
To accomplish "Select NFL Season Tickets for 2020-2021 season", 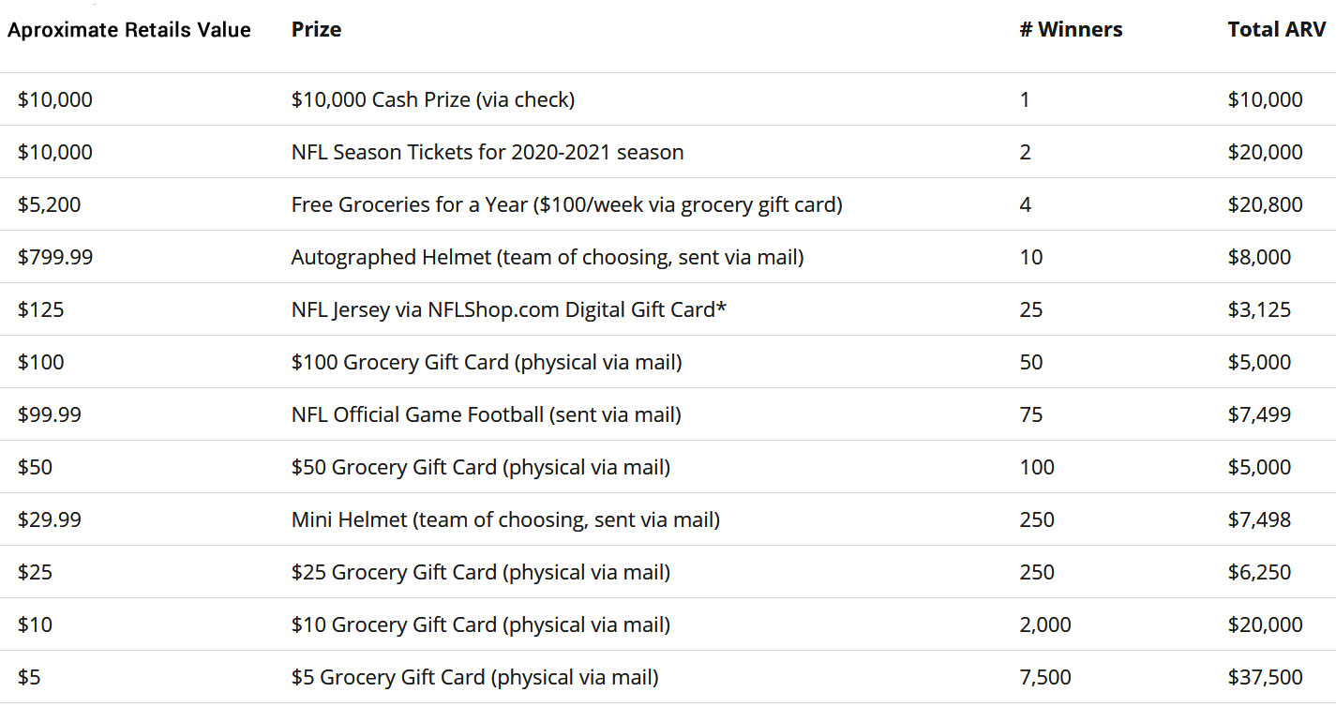I will pyautogui.click(x=488, y=152).
